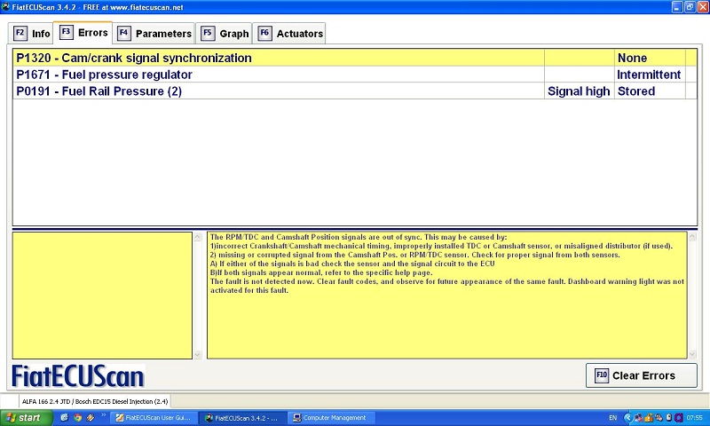Viewport: 710px width, 426px height.
Task: Open FiatECUScan User Guide taskbar window
Action: pyautogui.click(x=152, y=417)
